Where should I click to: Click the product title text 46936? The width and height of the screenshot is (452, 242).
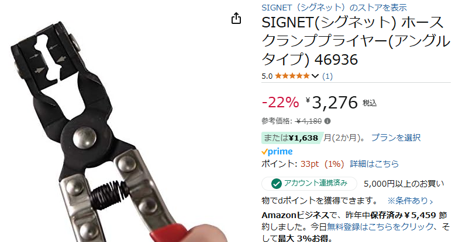point(336,59)
